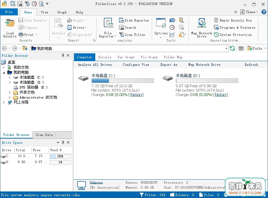Open the Graph export dropdown
The image size is (268, 198).
click(76, 20)
